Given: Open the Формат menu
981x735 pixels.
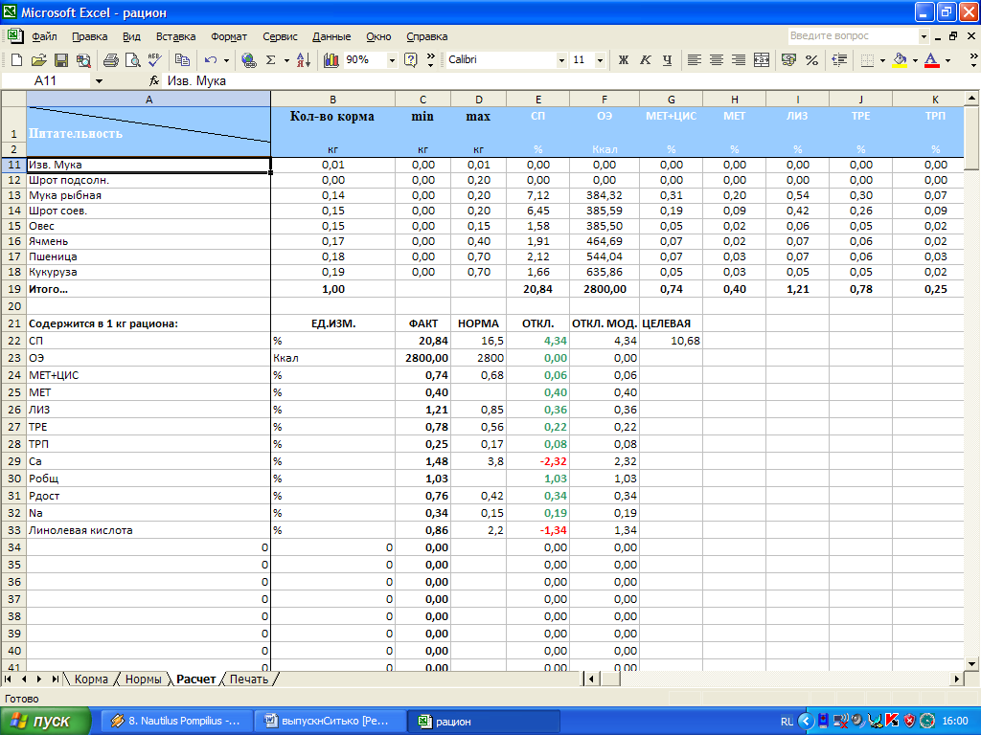Looking at the screenshot, I should (229, 36).
